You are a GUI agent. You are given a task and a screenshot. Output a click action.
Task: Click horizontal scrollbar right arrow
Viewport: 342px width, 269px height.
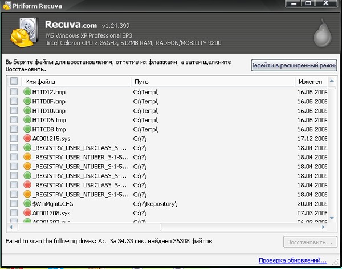[x=323, y=227]
